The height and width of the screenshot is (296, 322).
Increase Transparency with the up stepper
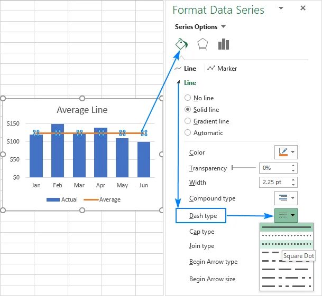point(293,166)
